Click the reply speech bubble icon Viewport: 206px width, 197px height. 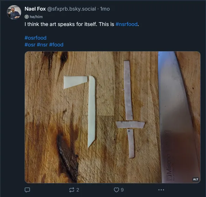(28, 190)
